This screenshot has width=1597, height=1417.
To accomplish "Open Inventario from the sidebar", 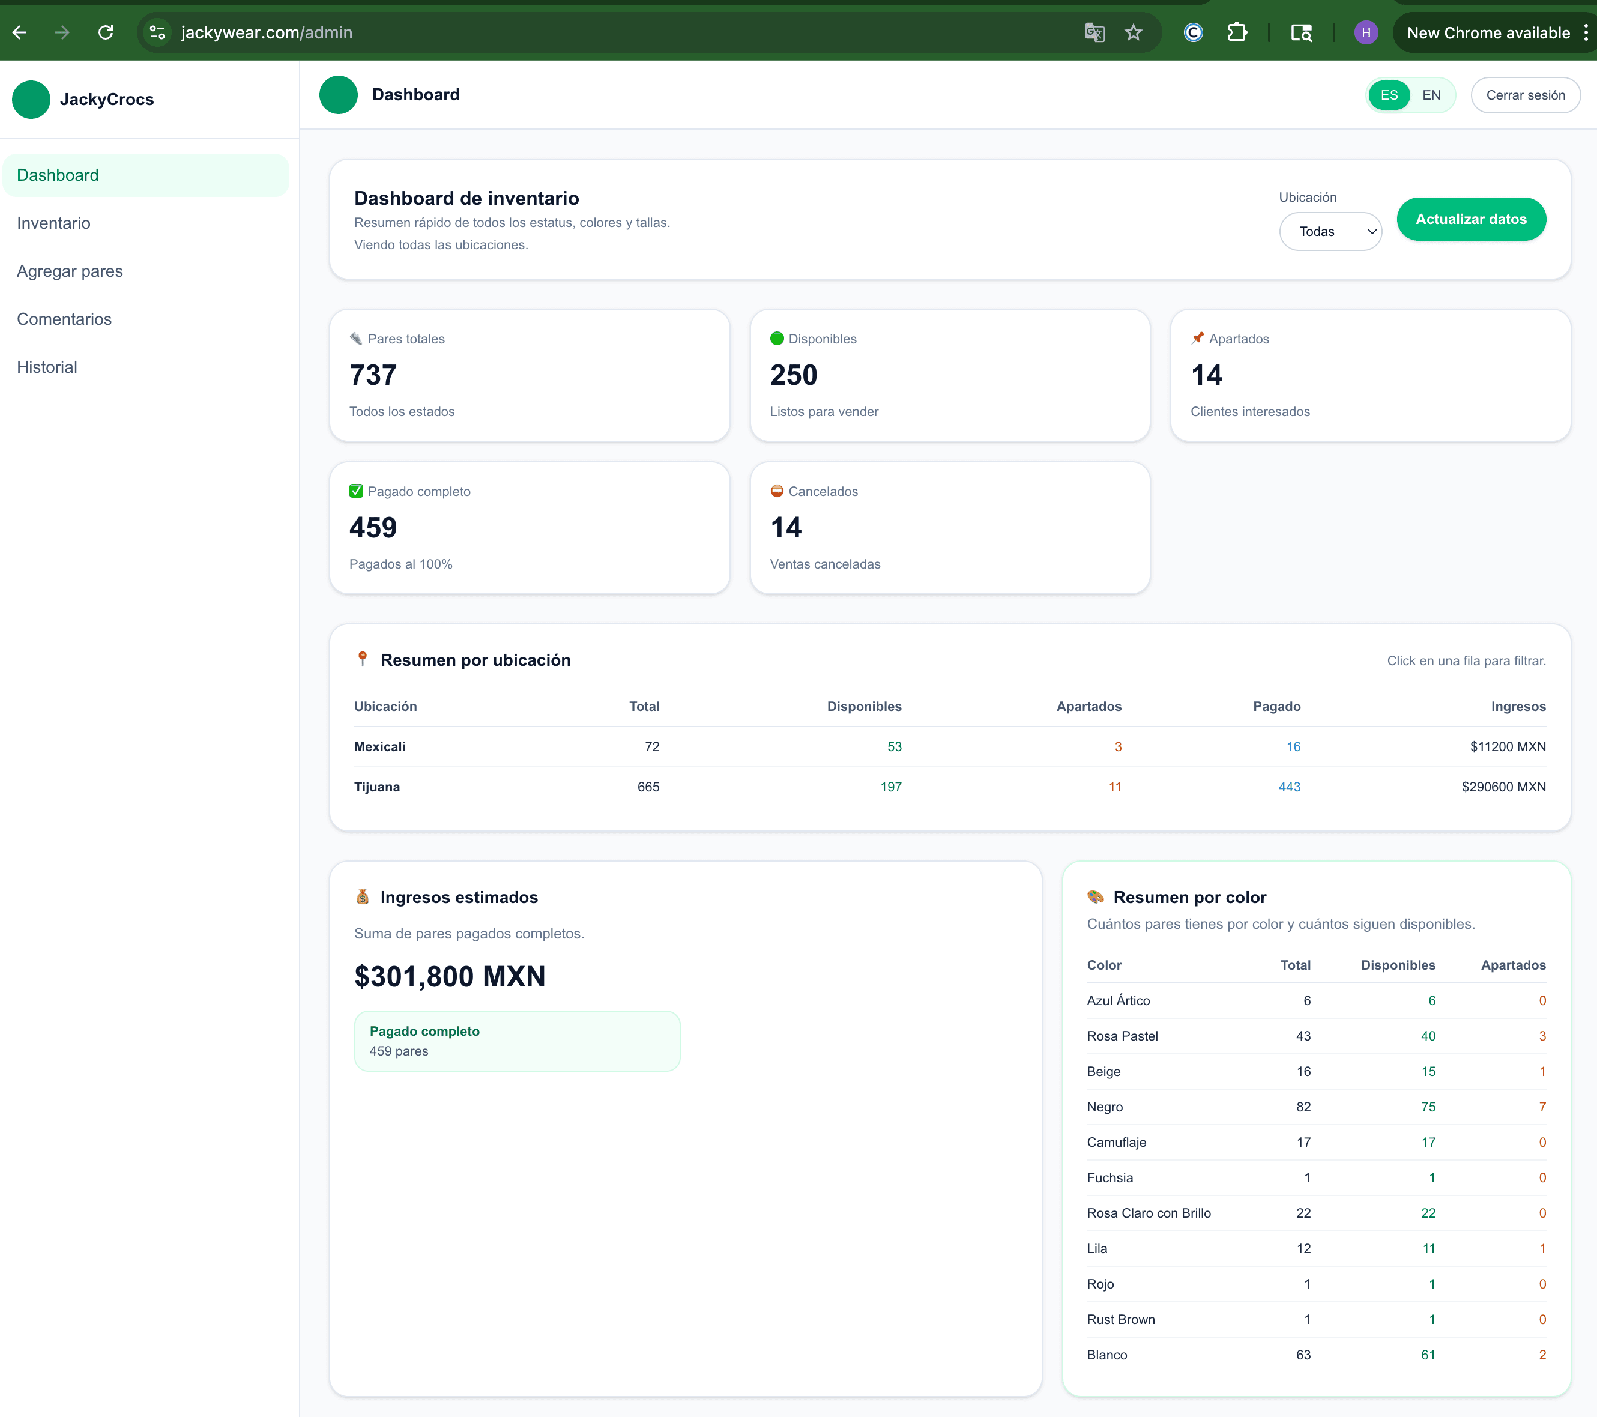I will click(53, 223).
